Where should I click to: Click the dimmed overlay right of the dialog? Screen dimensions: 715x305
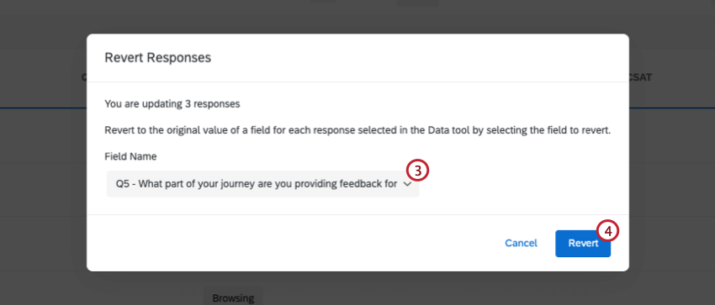tap(672, 182)
